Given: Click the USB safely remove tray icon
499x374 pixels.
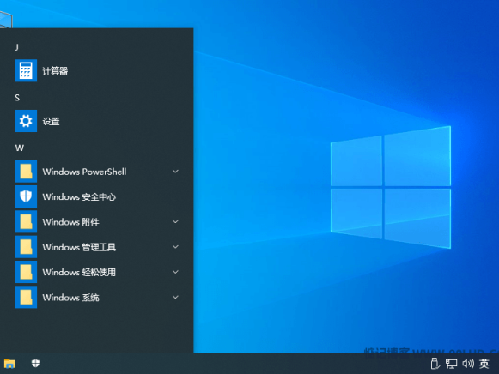Looking at the screenshot, I should click(x=435, y=364).
